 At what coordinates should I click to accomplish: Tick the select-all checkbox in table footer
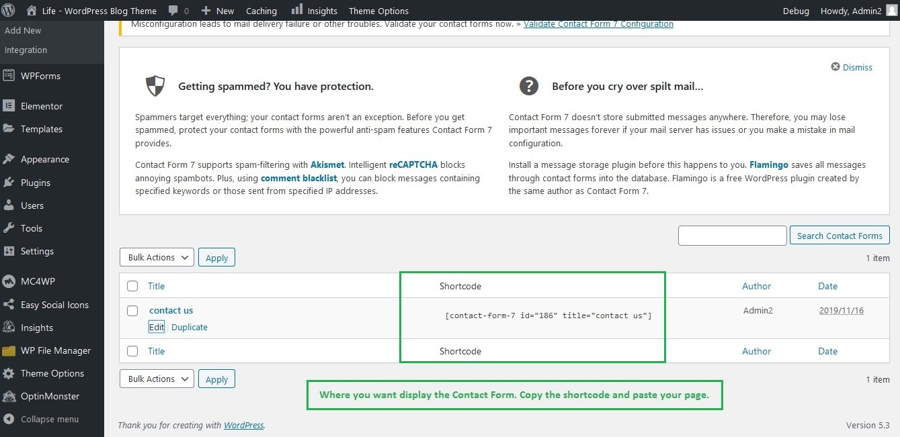click(132, 351)
